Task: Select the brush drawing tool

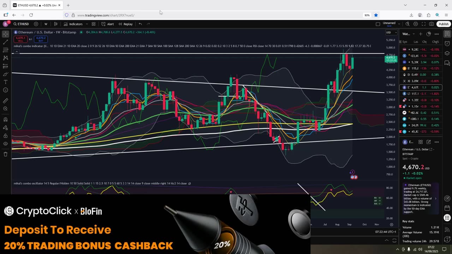Action: pyautogui.click(x=5, y=74)
